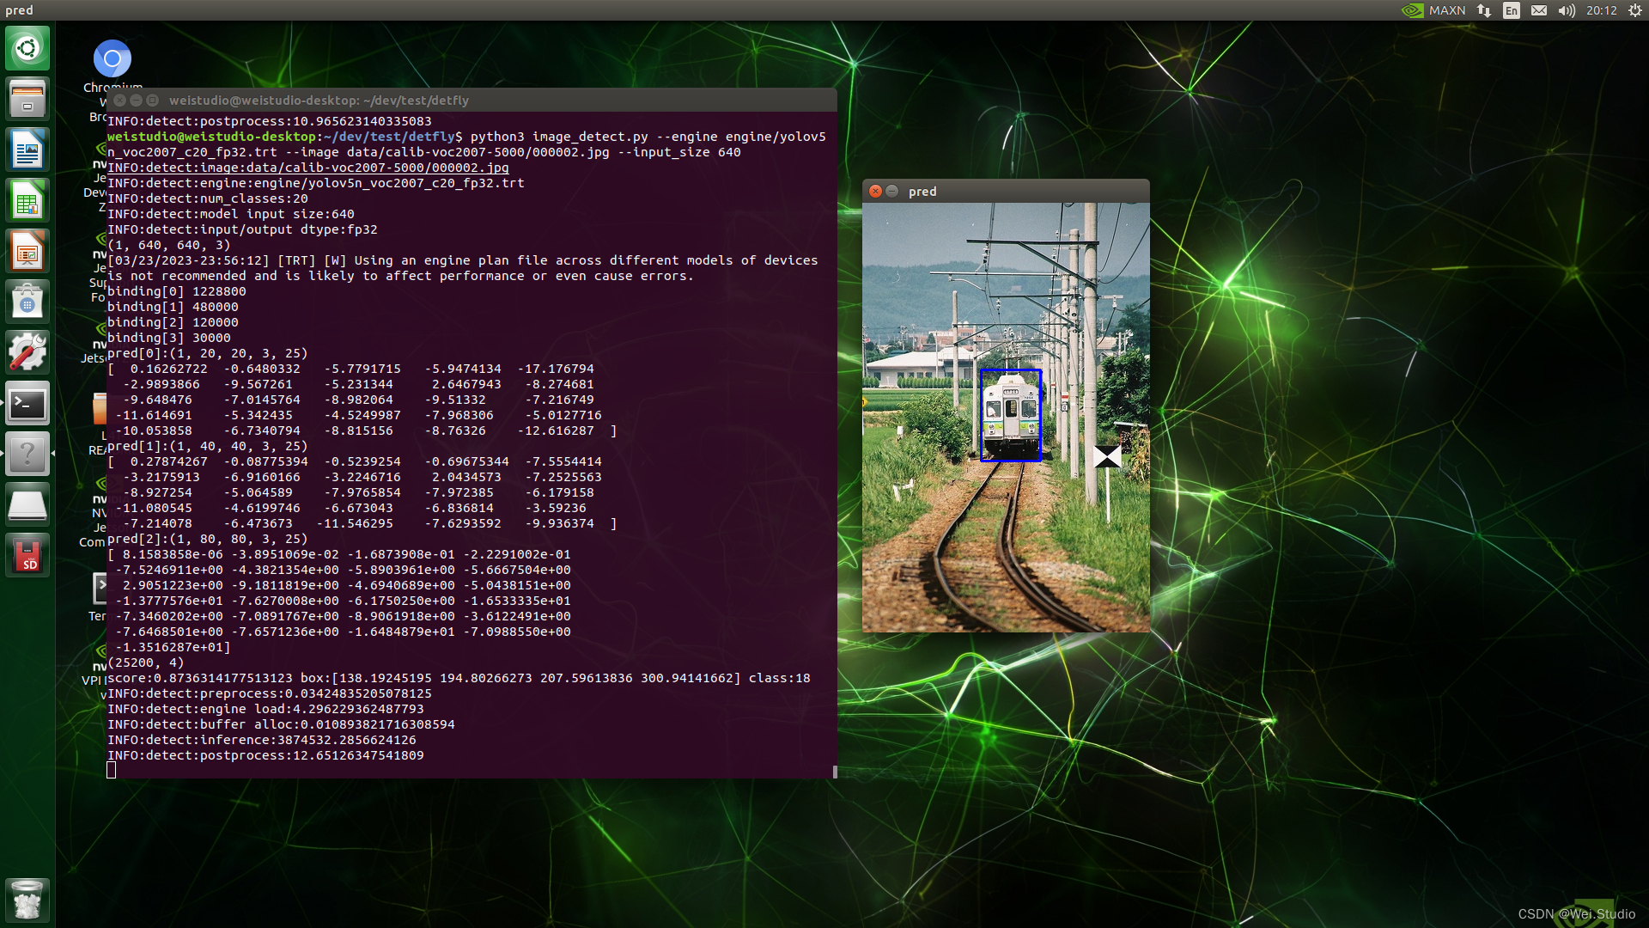
Task: Open En keyboard input source menu
Action: pos(1512,10)
